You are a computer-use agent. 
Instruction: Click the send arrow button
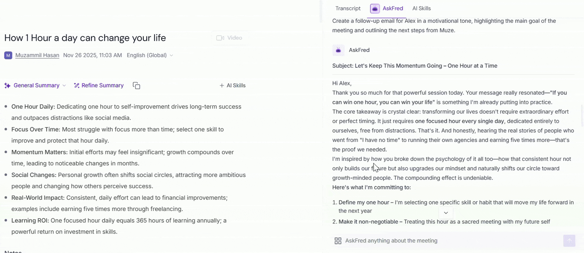point(569,241)
